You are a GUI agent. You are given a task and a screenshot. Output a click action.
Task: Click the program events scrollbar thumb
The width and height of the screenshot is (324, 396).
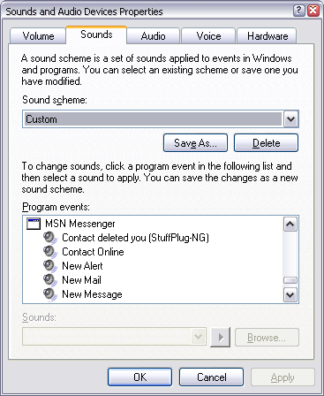pos(290,280)
